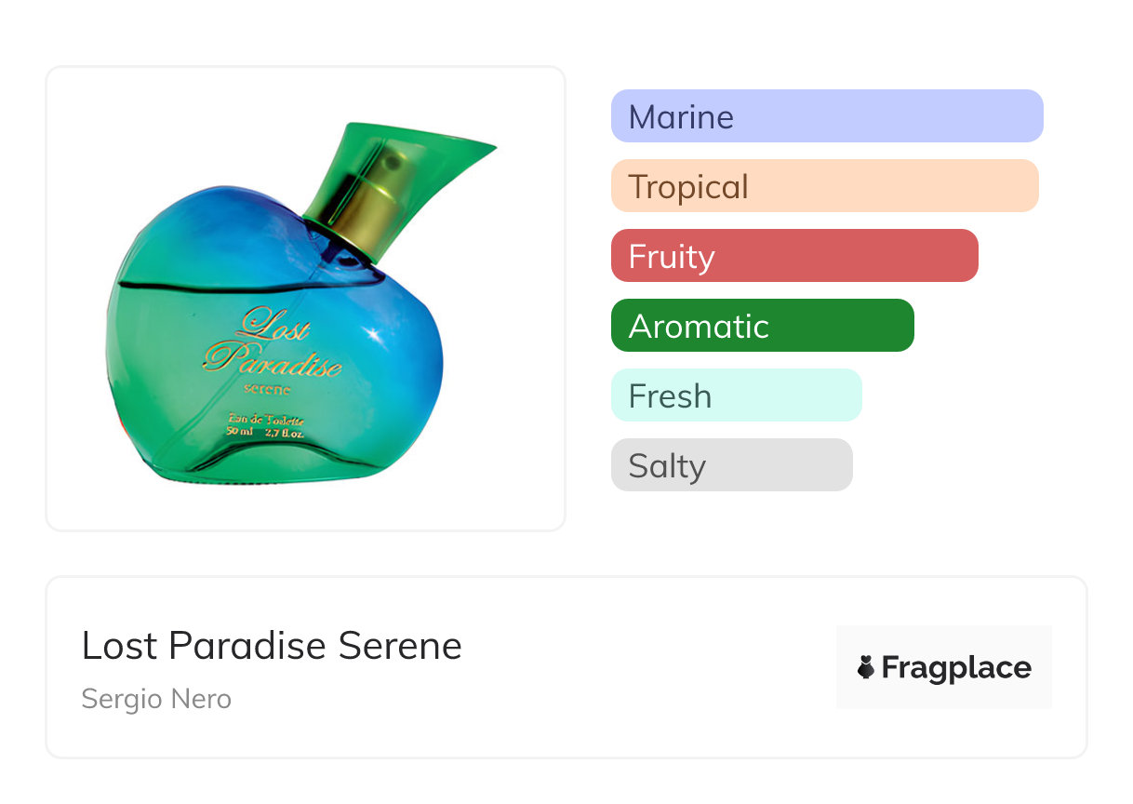Click the red Fruity accord bar

[794, 256]
